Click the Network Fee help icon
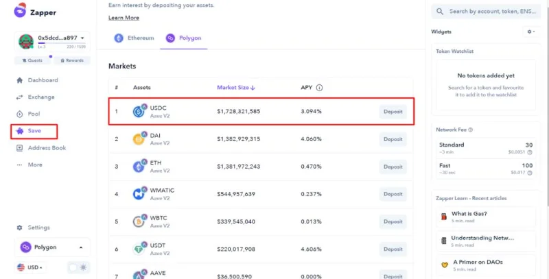This screenshot has height=279, width=549. (471, 130)
